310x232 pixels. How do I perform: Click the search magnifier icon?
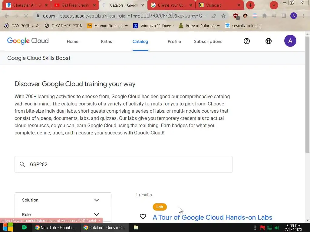pyautogui.click(x=22, y=164)
